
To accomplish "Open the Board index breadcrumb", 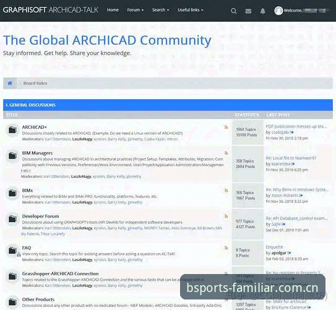I will pos(35,83).
